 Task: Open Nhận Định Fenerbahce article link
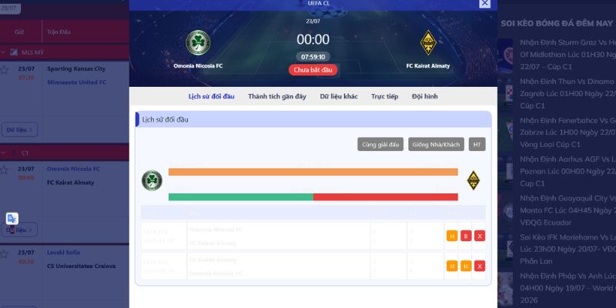(567, 132)
